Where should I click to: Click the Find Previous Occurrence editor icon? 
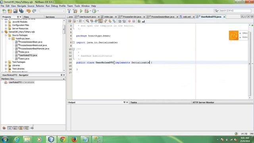(92, 21)
